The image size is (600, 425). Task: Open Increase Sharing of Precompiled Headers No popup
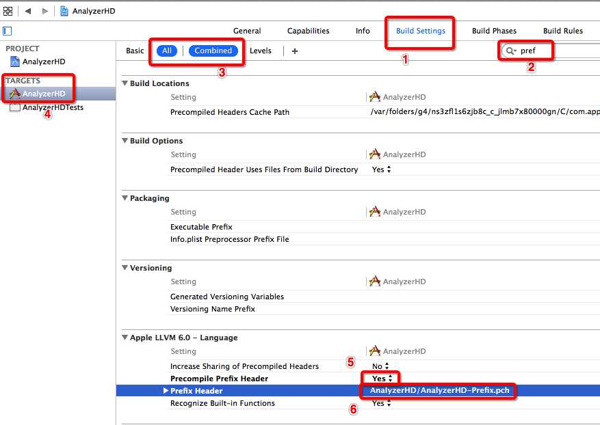coord(381,366)
